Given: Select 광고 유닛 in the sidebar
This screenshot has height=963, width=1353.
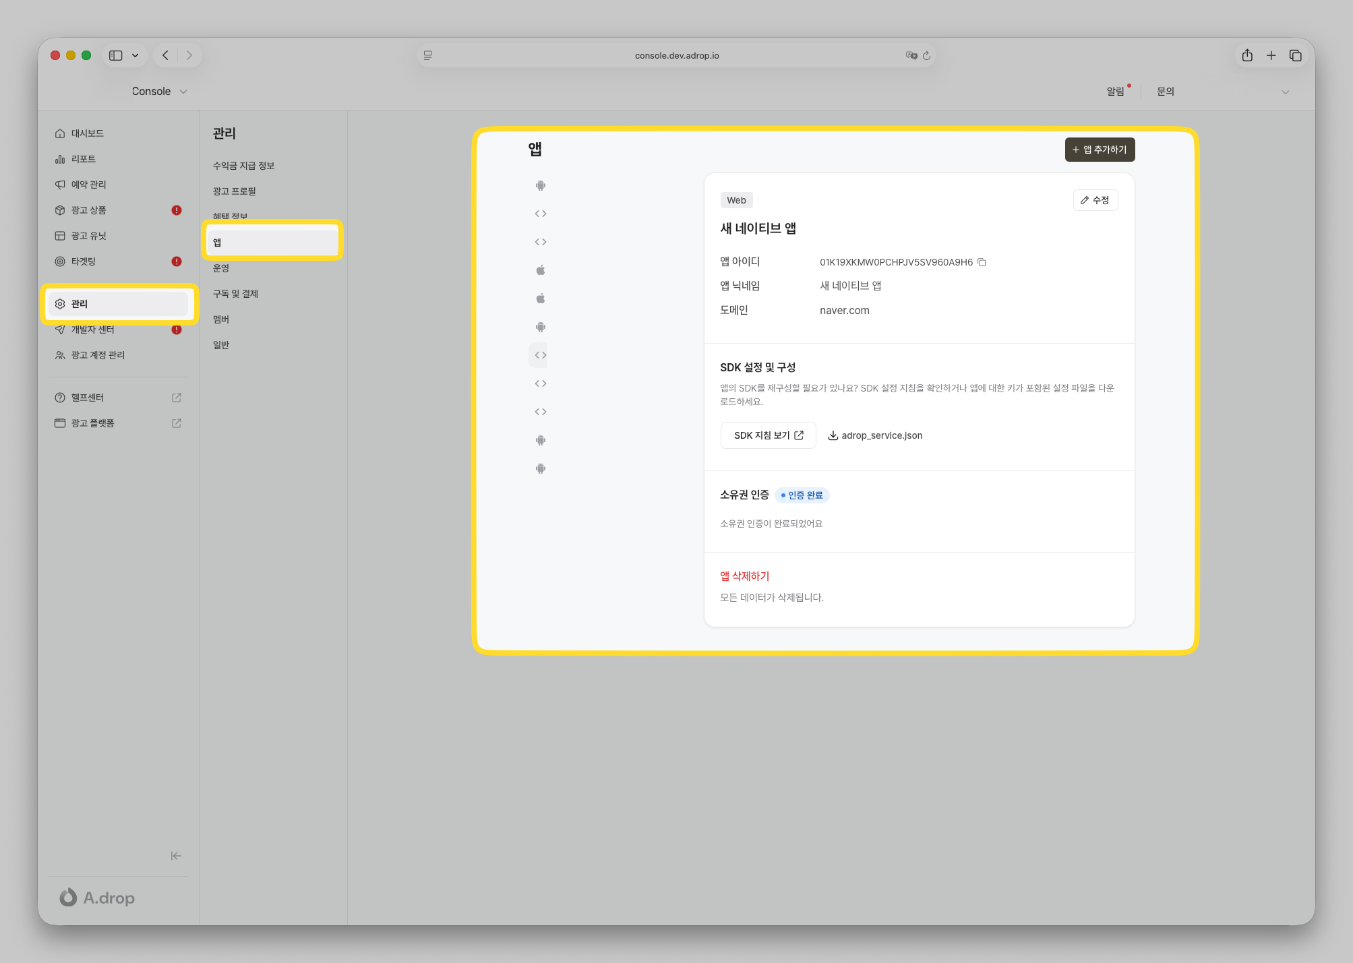Looking at the screenshot, I should (89, 236).
